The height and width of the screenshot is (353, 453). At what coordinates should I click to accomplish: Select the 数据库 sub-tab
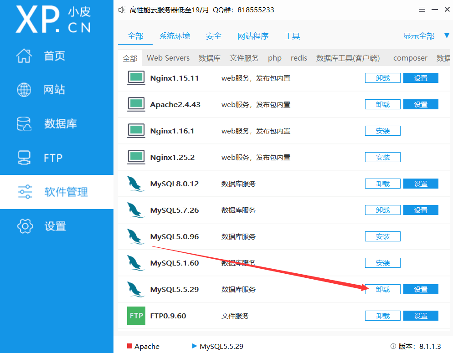[210, 58]
